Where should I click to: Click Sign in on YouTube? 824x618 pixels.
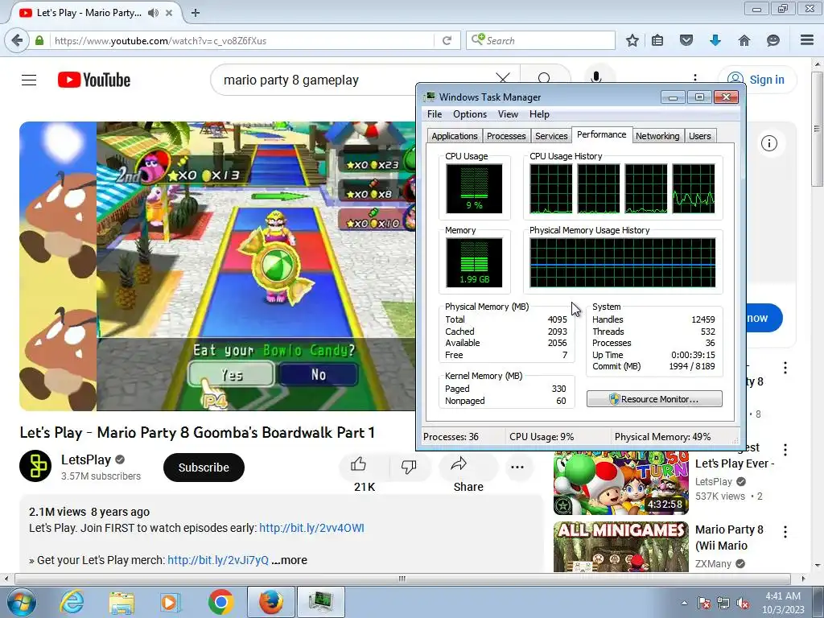tap(757, 80)
